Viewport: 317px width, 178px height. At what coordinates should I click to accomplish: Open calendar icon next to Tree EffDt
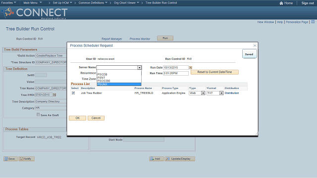click(x=54, y=94)
